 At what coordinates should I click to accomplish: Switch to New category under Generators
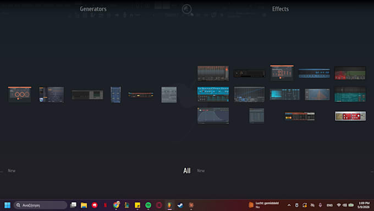[x=12, y=171]
